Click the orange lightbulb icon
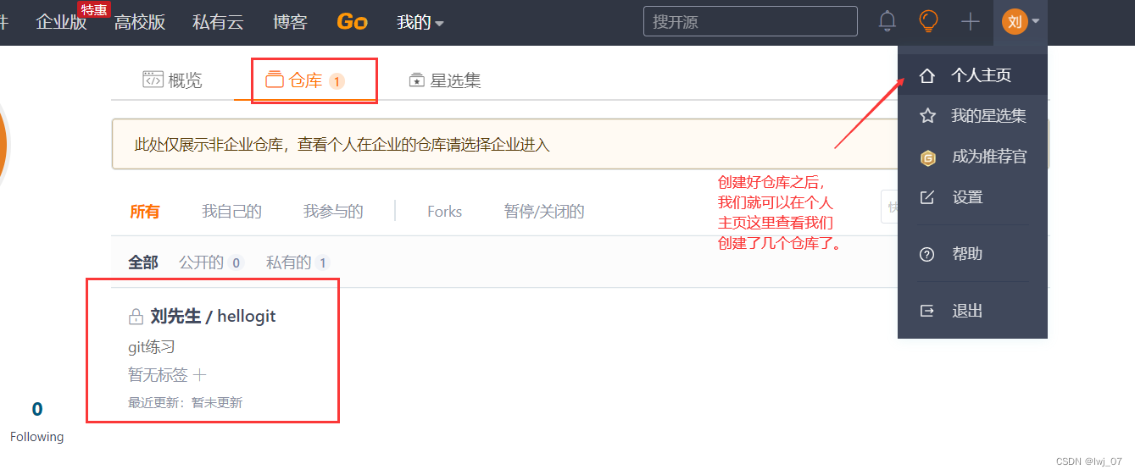Screen dimensions: 1135x475 pyautogui.click(x=929, y=21)
